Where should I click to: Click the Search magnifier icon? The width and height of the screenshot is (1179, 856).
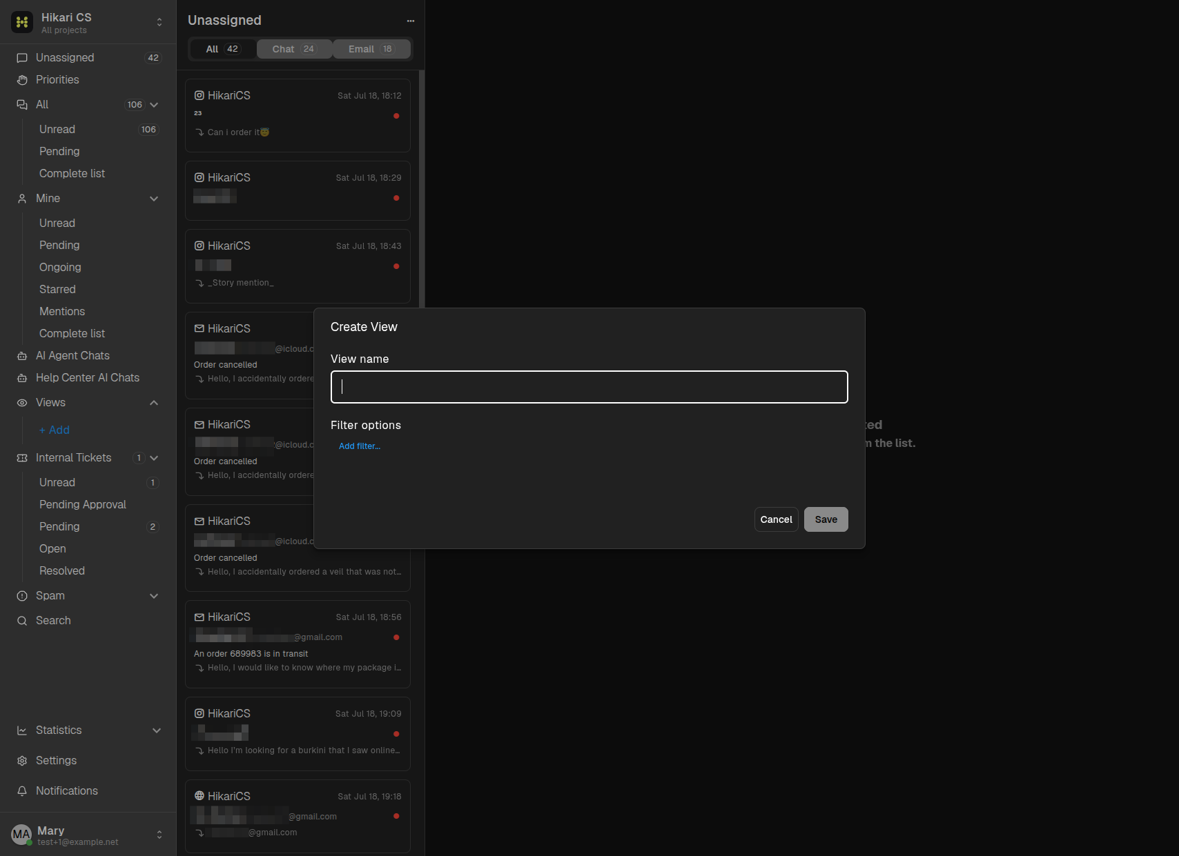click(22, 621)
